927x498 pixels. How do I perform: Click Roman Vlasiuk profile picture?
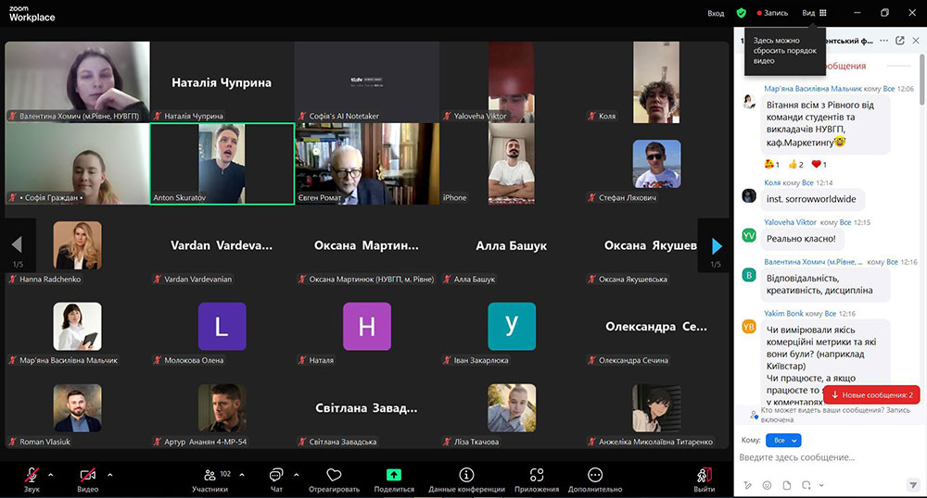coord(78,407)
